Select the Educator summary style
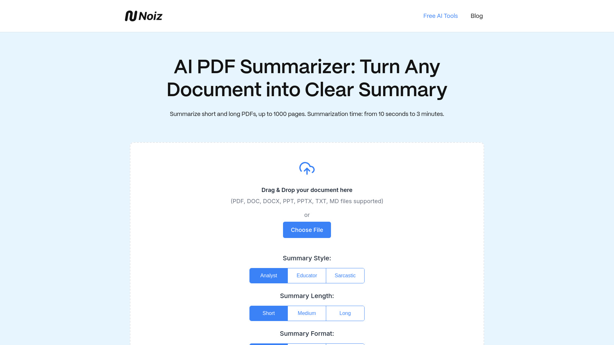This screenshot has width=614, height=345. pos(307,275)
